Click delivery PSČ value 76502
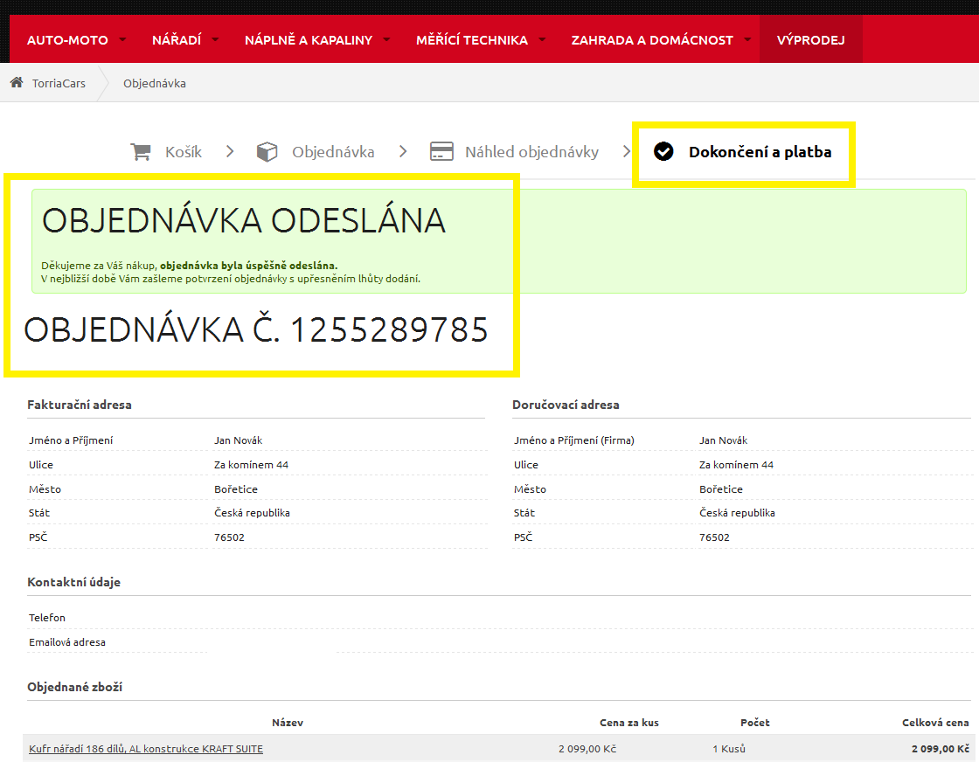The height and width of the screenshot is (762, 979). tap(714, 537)
